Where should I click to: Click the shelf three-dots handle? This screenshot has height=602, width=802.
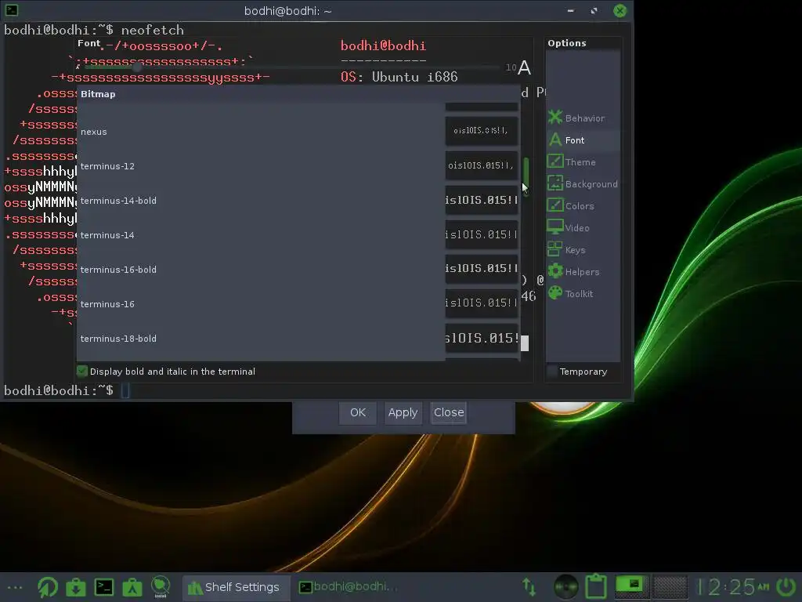pyautogui.click(x=14, y=587)
